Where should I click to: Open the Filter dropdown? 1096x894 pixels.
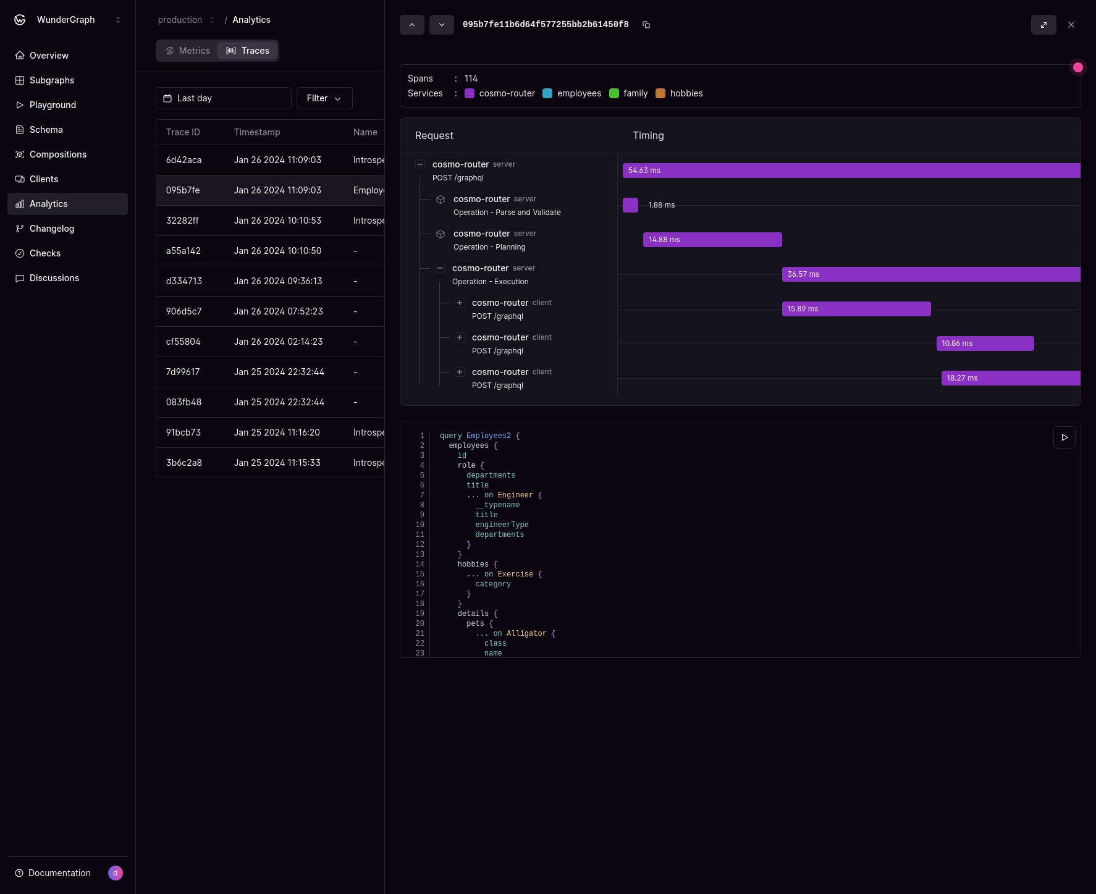pos(324,98)
